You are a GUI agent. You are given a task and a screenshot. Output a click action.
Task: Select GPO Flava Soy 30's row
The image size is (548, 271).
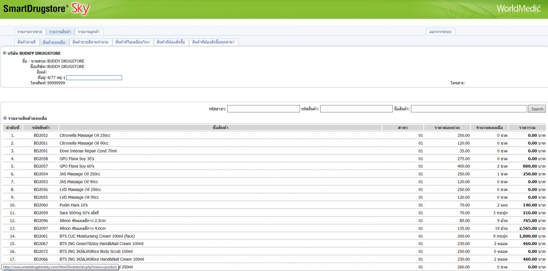point(274,159)
